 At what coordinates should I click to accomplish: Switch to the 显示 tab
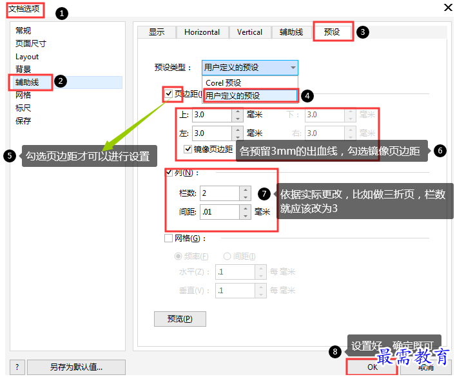point(157,32)
